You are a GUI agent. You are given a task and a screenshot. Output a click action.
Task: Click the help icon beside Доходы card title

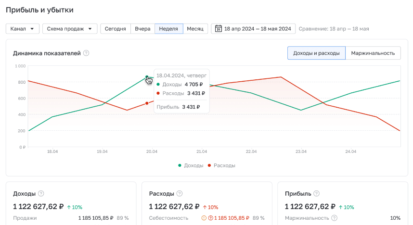coord(41,194)
